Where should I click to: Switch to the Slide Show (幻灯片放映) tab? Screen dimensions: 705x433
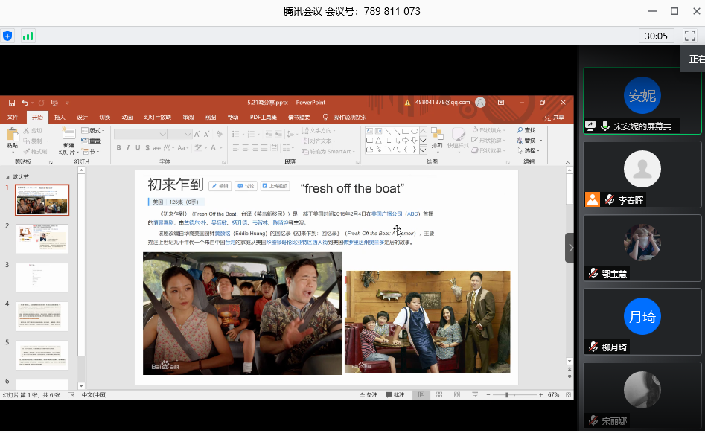pyautogui.click(x=157, y=118)
